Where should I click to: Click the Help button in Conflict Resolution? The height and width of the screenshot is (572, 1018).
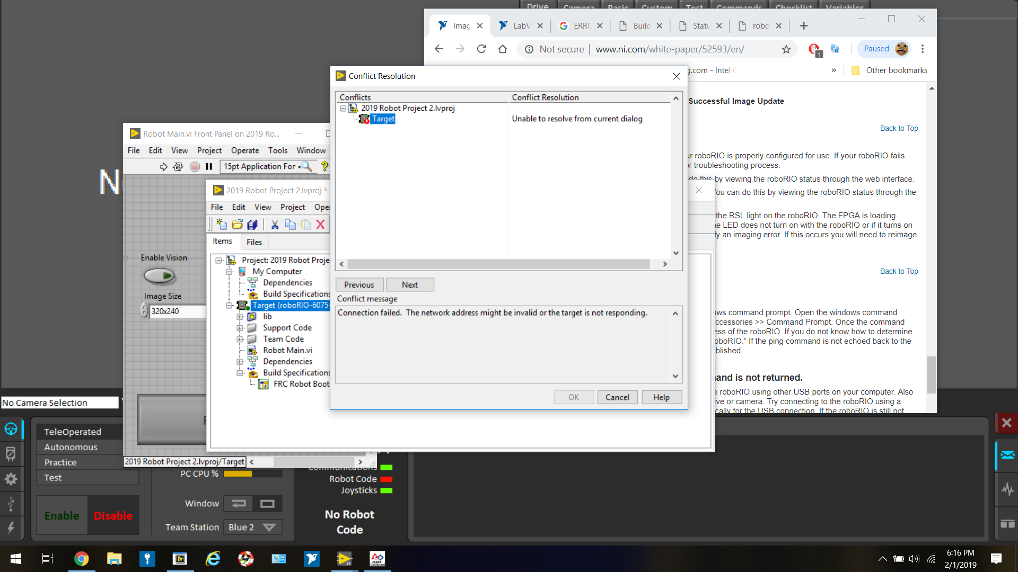tap(661, 397)
